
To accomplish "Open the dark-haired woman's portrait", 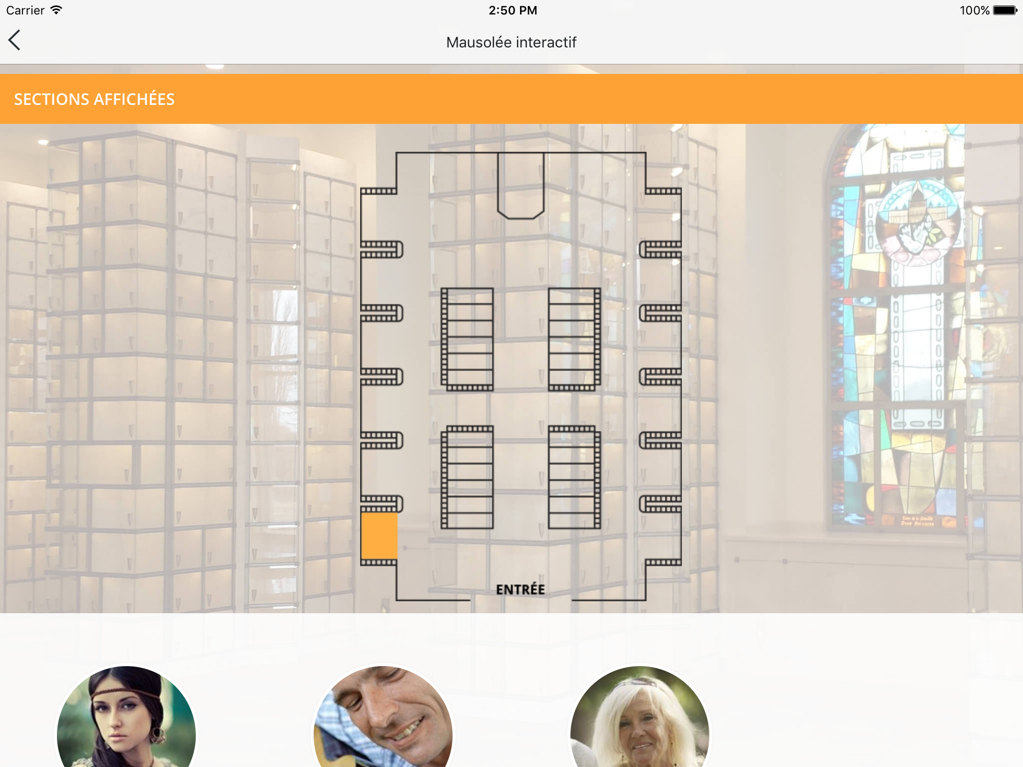I will [x=126, y=719].
